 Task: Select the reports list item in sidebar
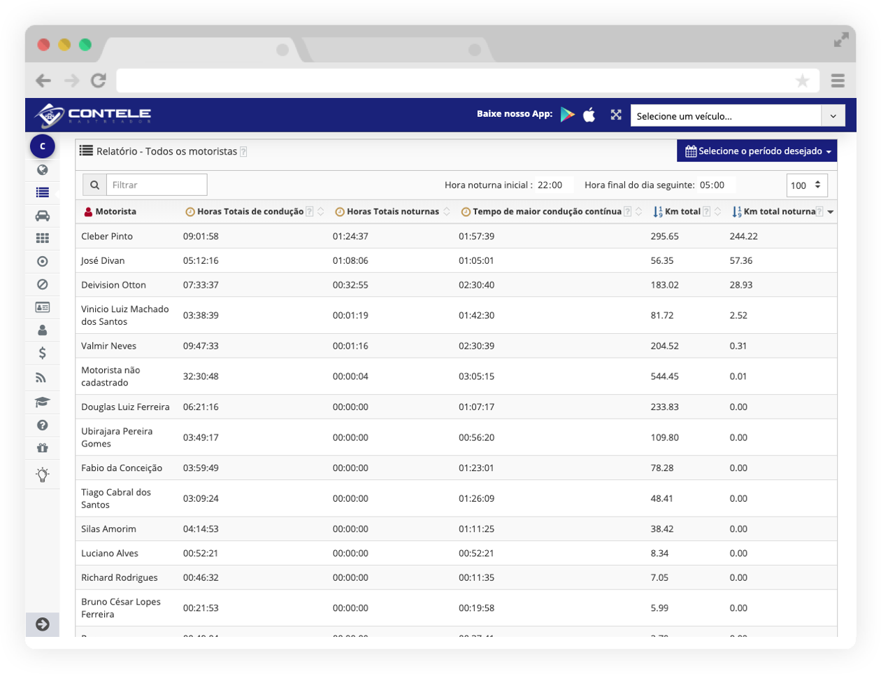[43, 192]
